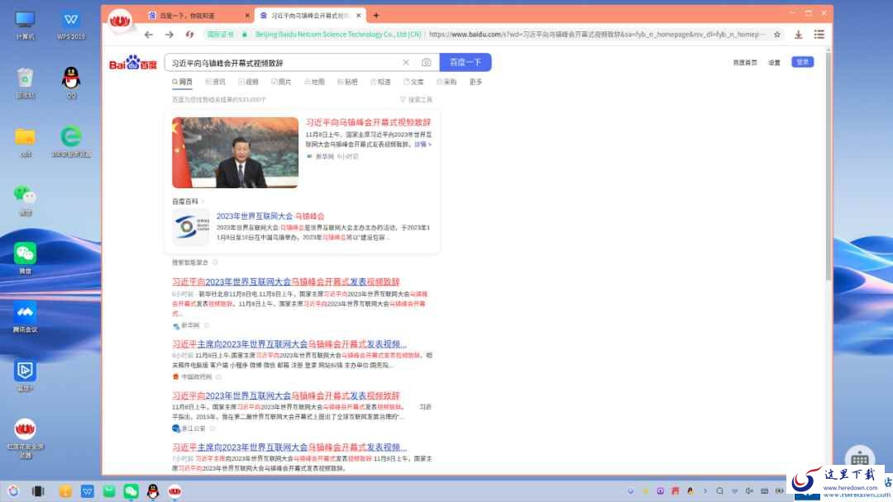The width and height of the screenshot is (893, 502).
Task: Open the 微信 desktop icon
Action: click(25, 258)
